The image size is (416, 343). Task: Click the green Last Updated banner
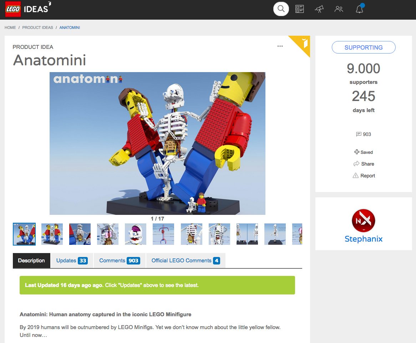tap(157, 285)
